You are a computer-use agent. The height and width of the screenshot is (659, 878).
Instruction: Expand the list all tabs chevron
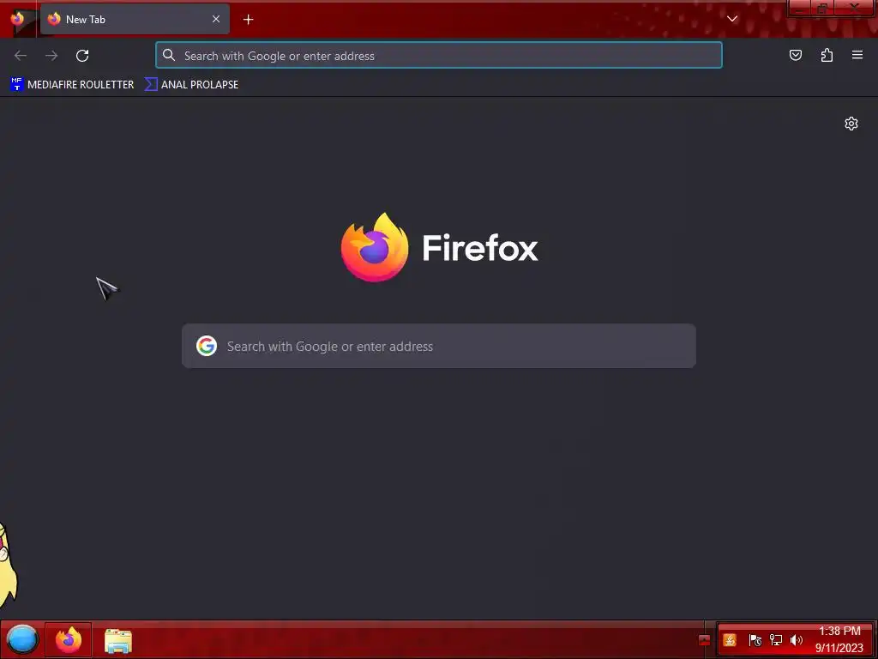pyautogui.click(x=732, y=19)
